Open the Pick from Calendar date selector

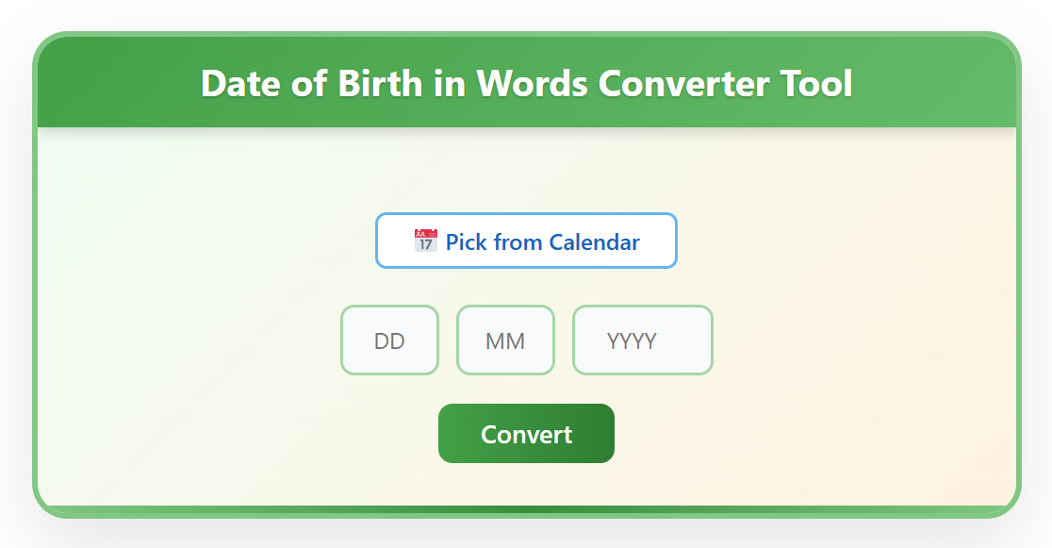pyautogui.click(x=526, y=241)
